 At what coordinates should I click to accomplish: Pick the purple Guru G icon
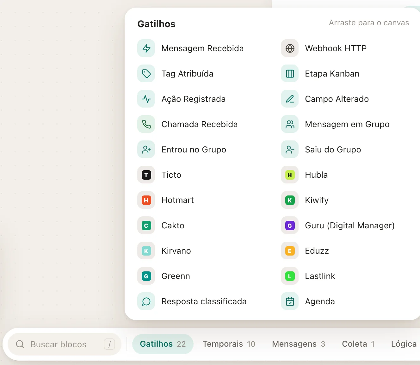tap(290, 226)
